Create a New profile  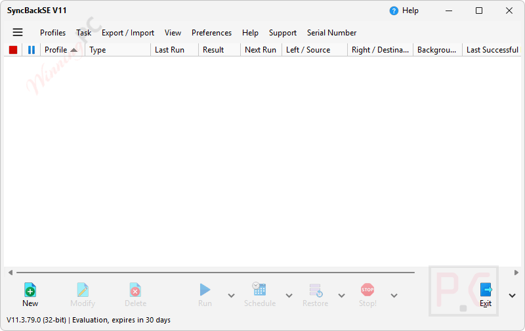tap(30, 295)
